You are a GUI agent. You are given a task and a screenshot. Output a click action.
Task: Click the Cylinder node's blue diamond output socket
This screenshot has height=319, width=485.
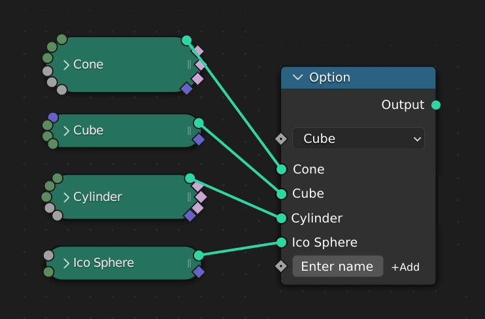click(190, 215)
